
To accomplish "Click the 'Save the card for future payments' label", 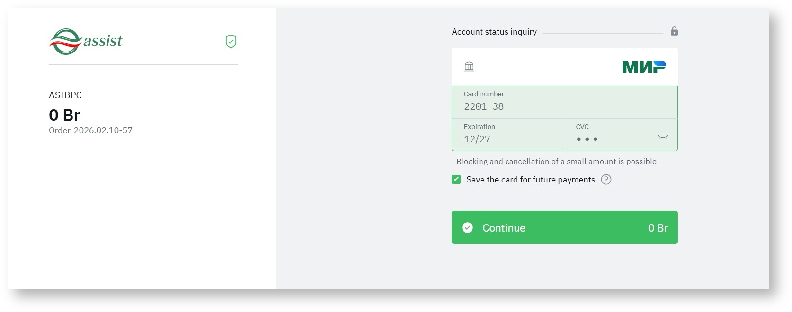I will point(530,180).
